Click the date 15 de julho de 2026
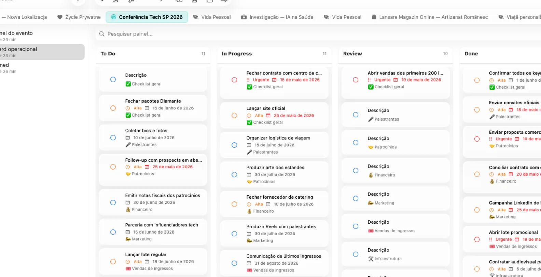This screenshot has height=277, width=541. tap(274, 145)
